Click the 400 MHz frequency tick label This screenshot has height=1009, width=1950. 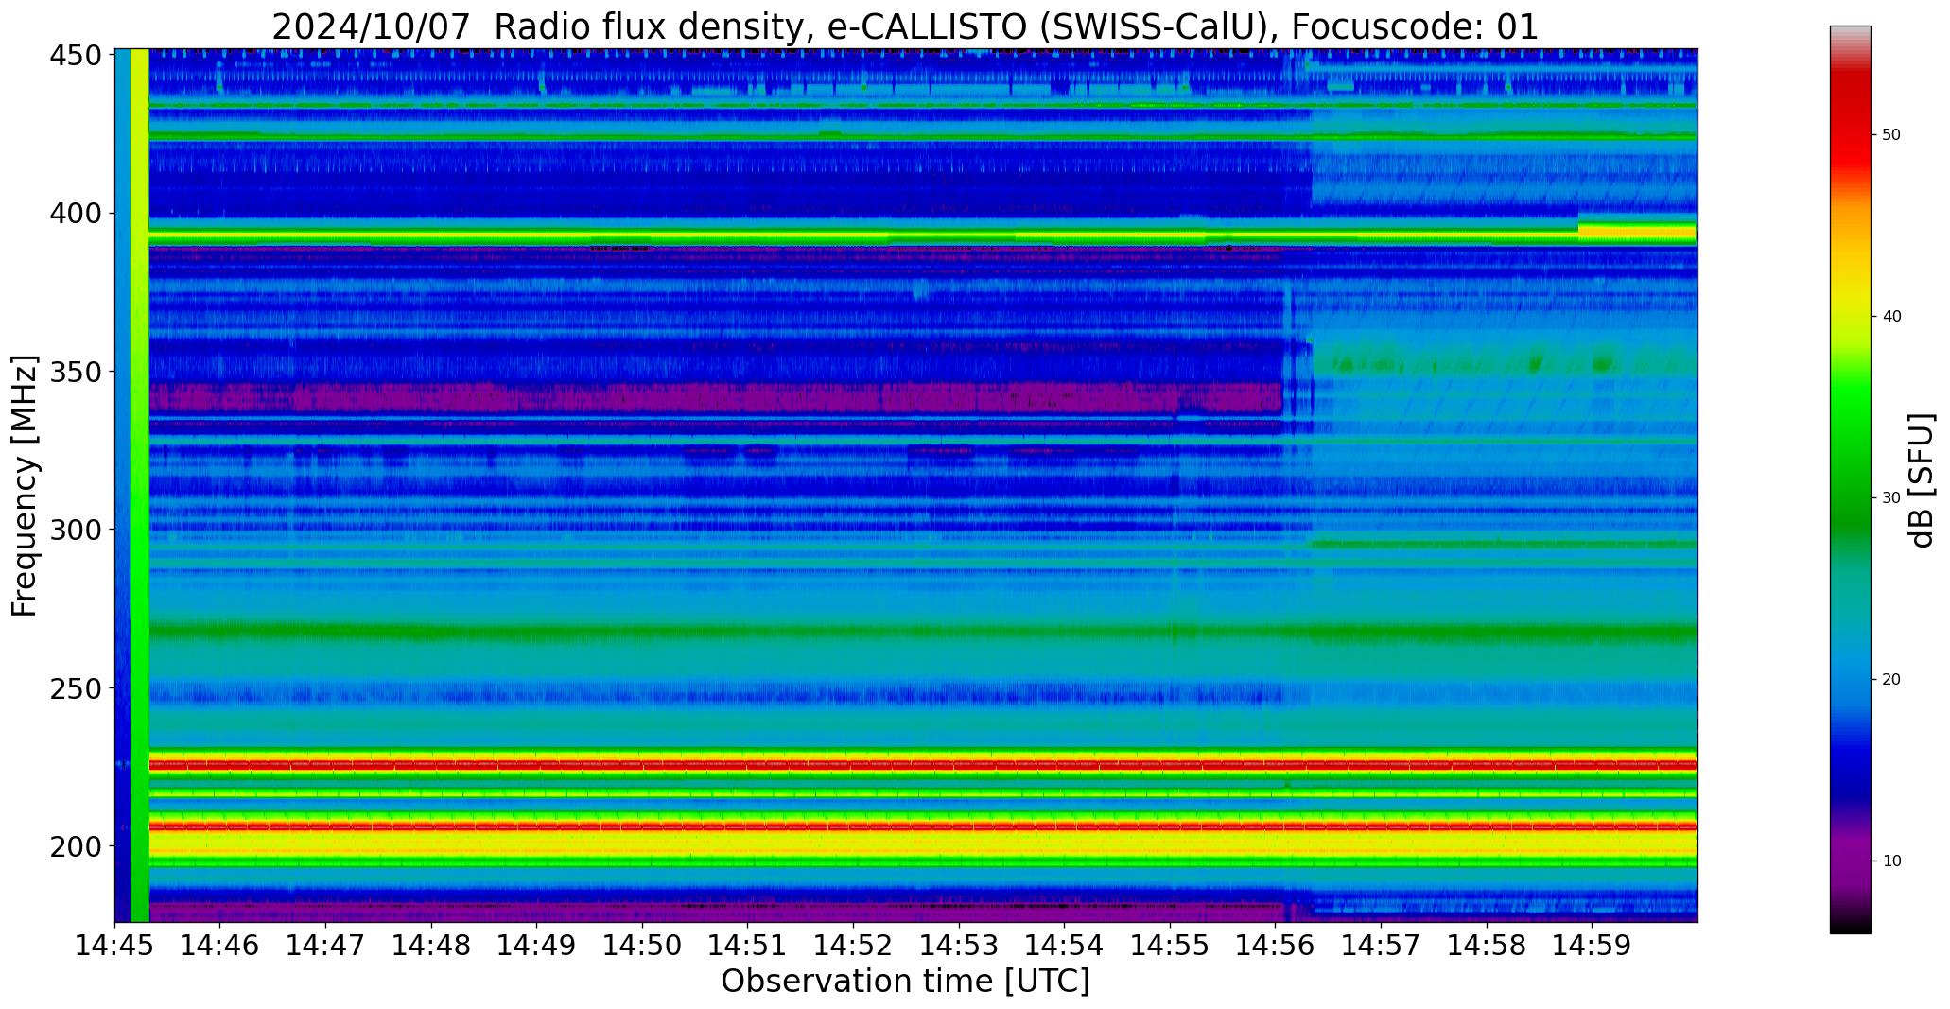click(76, 214)
